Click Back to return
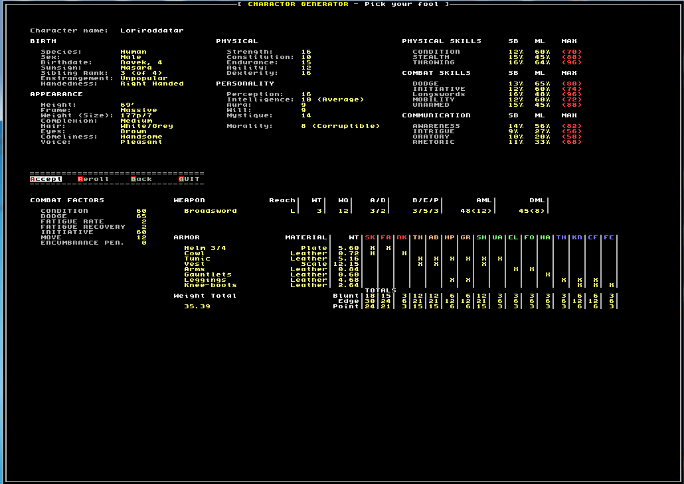 click(141, 178)
